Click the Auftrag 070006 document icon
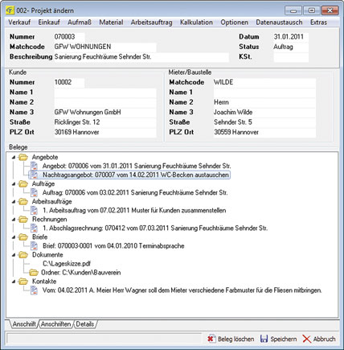The width and height of the screenshot is (344, 350). [x=34, y=192]
